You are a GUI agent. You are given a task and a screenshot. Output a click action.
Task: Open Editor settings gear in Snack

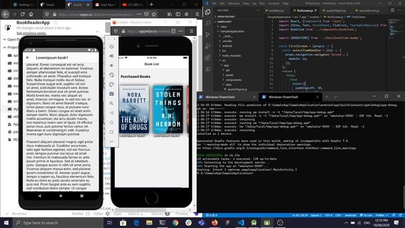click(108, 214)
